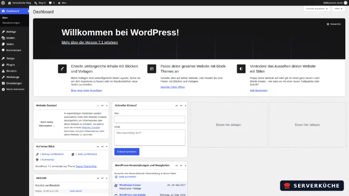Open Einstellungen icon in sidebar
349x196 pixels.
3,83
